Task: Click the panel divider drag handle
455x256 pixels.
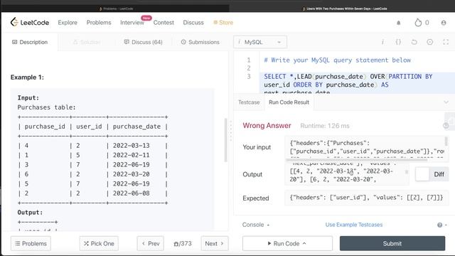Action: click(x=231, y=131)
